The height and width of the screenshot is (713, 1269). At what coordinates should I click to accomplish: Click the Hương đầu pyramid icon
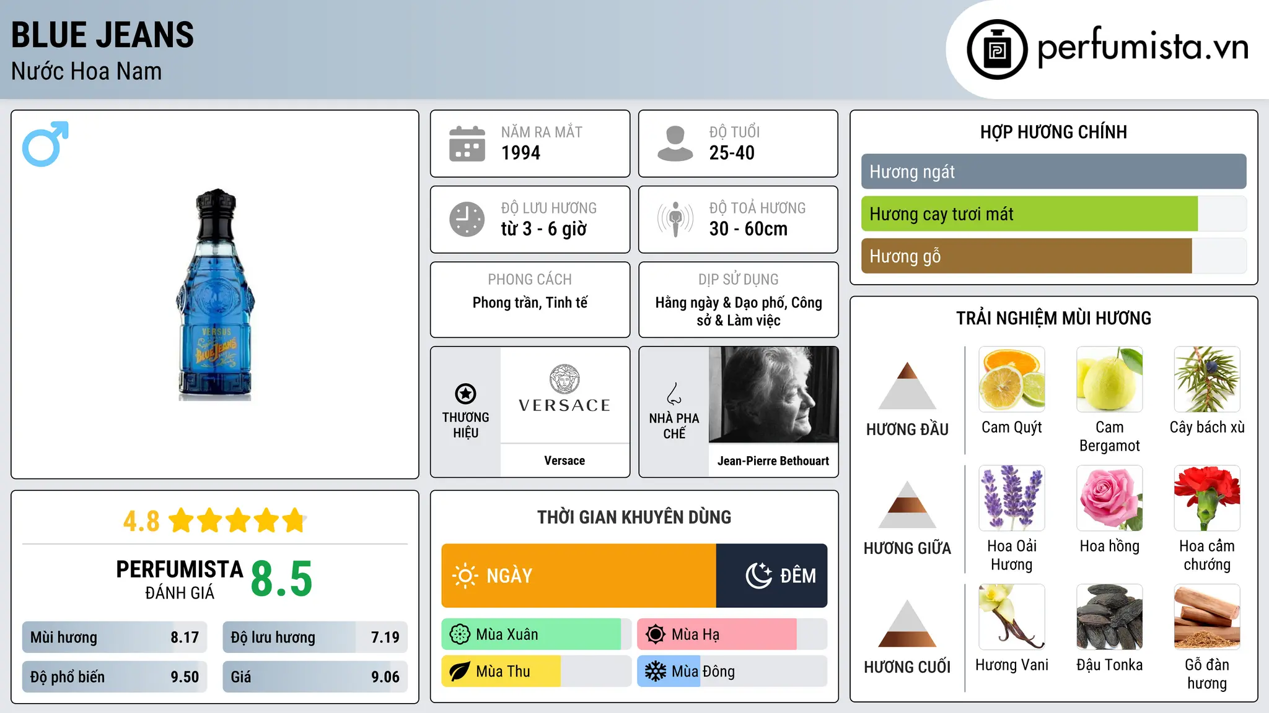[x=907, y=386]
